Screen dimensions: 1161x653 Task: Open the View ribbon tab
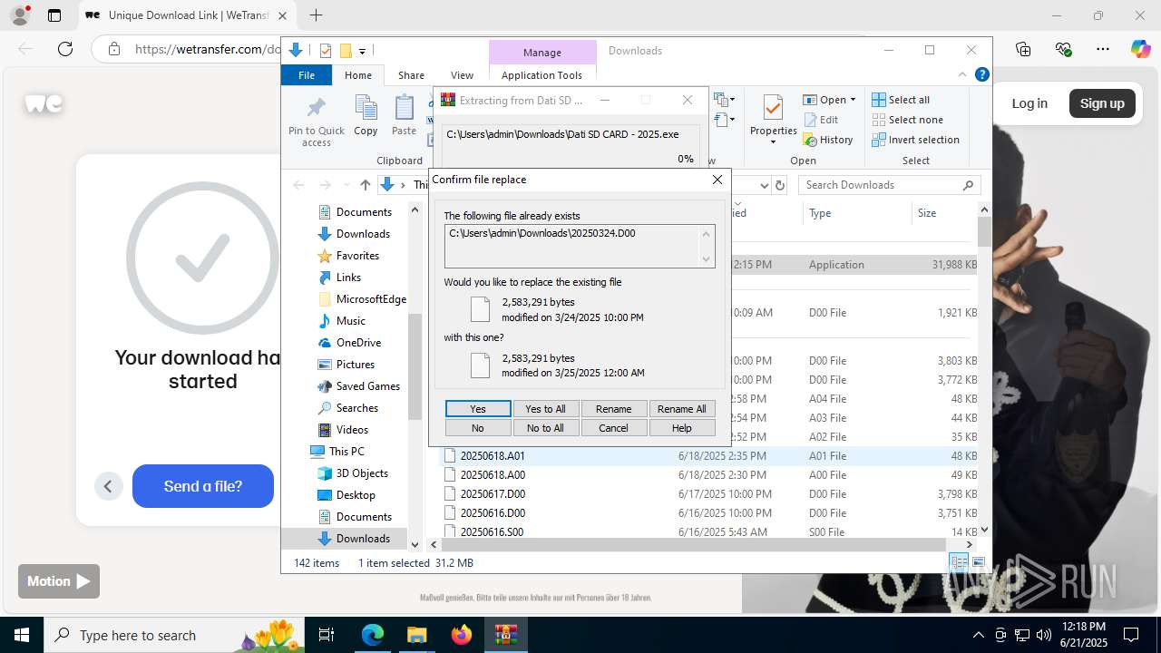click(462, 75)
